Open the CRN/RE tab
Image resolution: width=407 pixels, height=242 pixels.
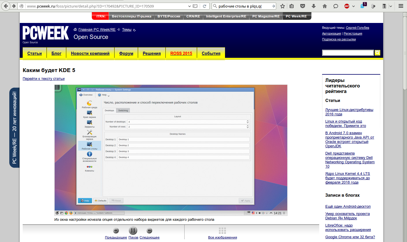coord(193,16)
